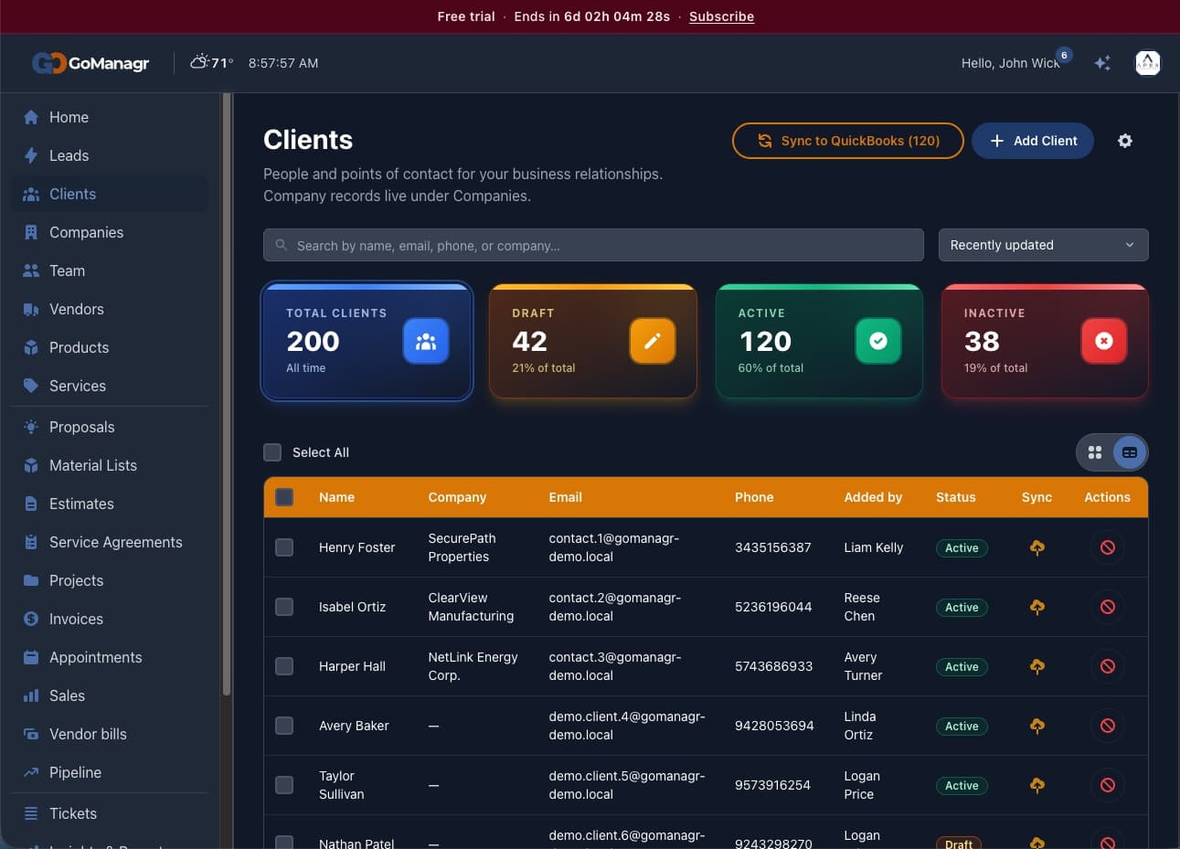Open the Recently updated sort dropdown
The width and height of the screenshot is (1180, 849).
click(x=1043, y=245)
